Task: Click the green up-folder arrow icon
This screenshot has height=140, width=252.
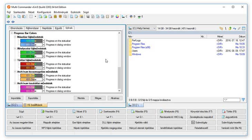Action: [x=230, y=29]
